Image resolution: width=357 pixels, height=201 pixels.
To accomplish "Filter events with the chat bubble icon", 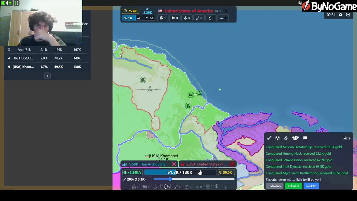I will (305, 138).
